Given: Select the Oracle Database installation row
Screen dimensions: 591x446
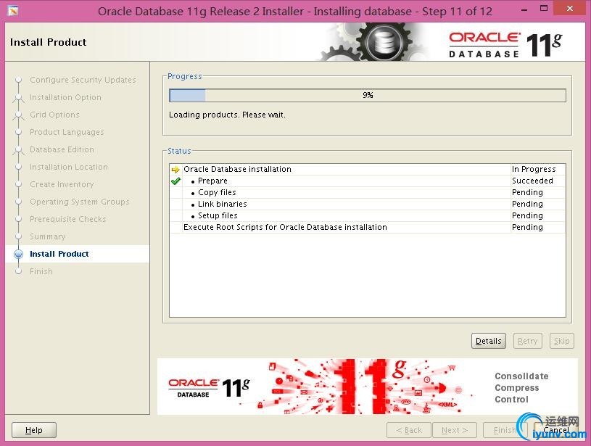Looking at the screenshot, I should (x=368, y=169).
